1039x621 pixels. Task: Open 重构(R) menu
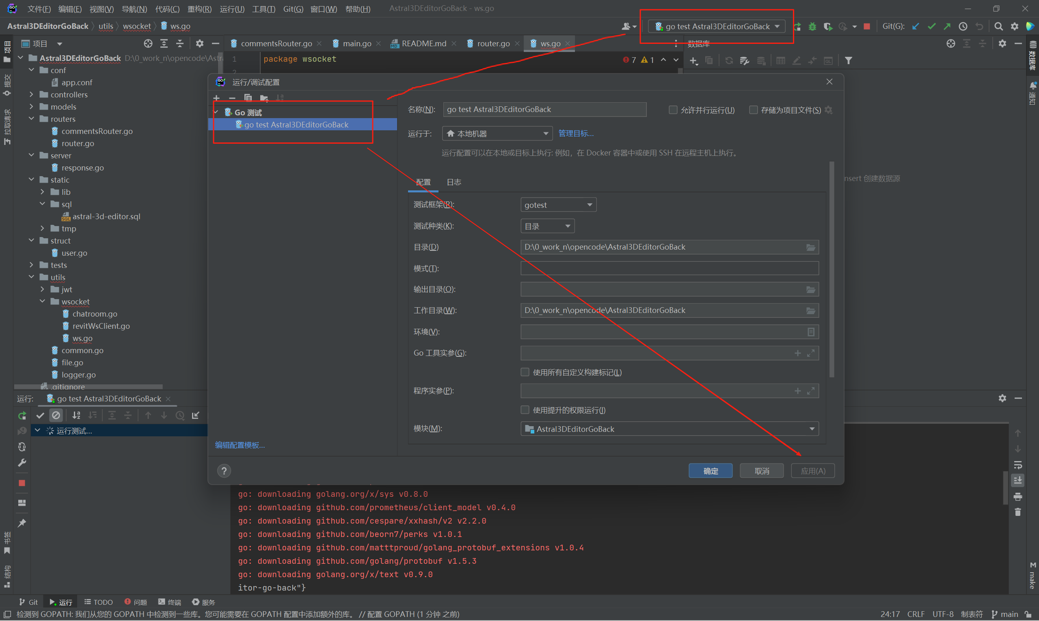199,9
